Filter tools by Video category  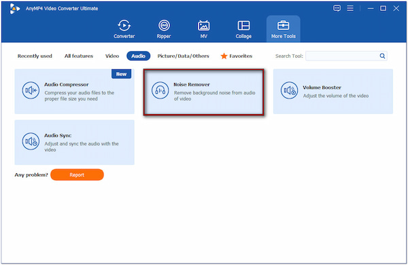pos(112,56)
